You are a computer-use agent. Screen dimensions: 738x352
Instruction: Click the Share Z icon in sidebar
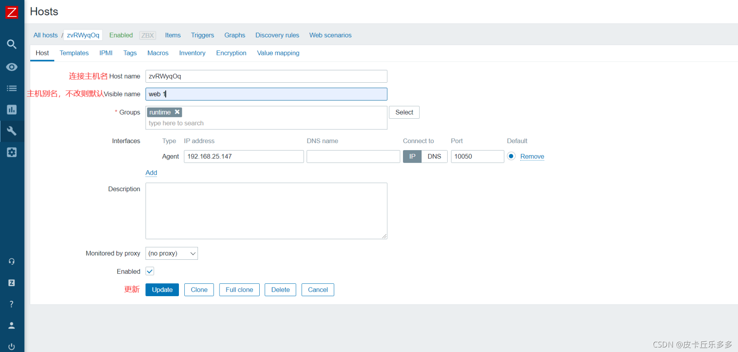[12, 283]
